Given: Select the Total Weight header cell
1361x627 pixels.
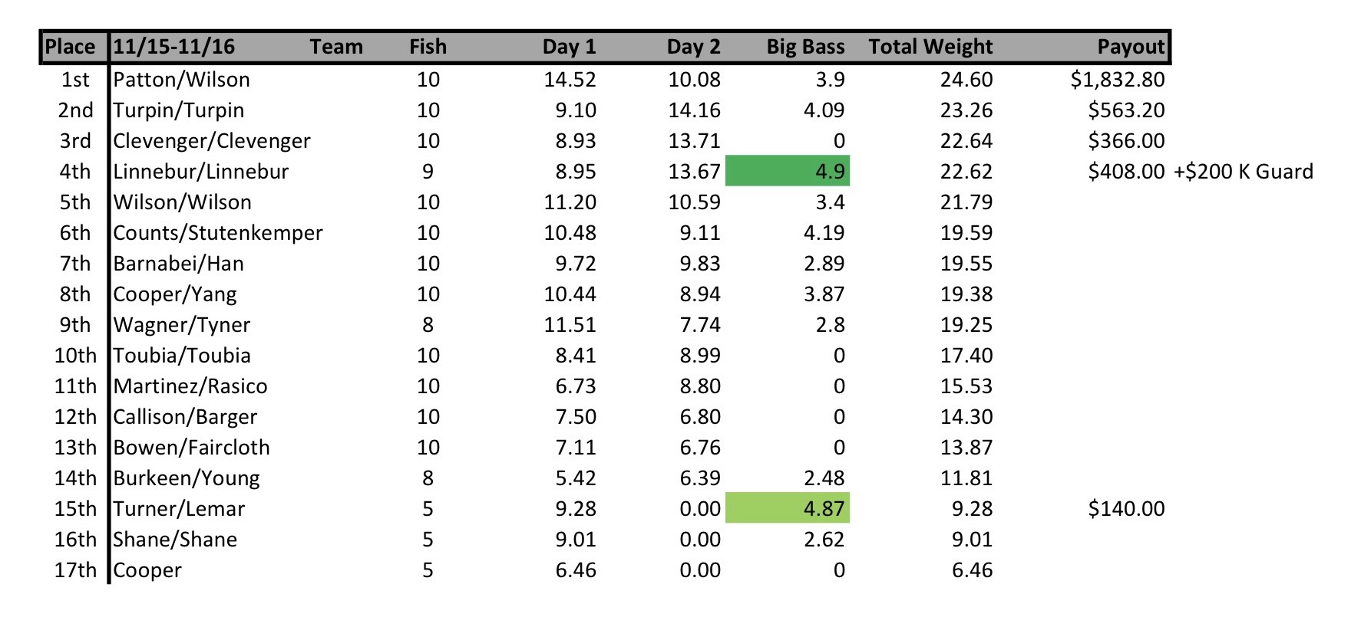Looking at the screenshot, I should coord(930,47).
